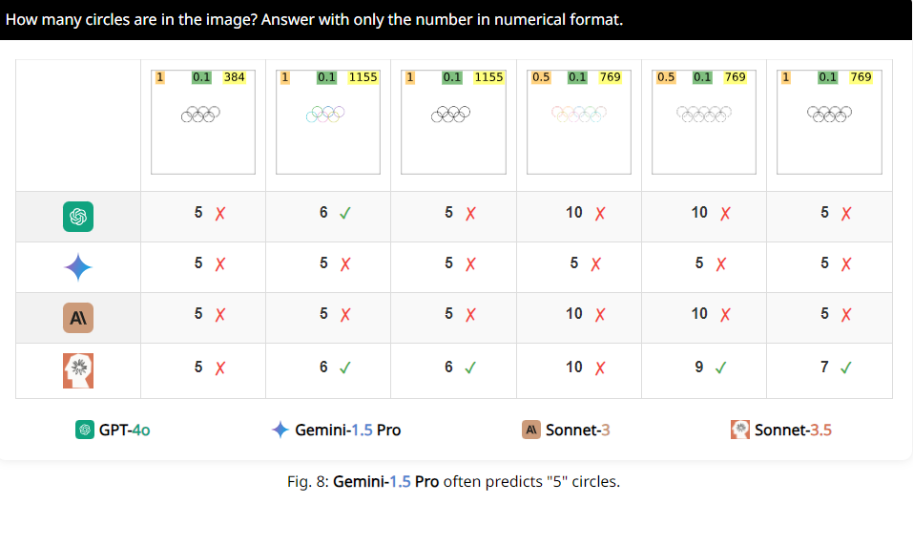The width and height of the screenshot is (913, 546).
Task: Click the green 0.1 label on the third thumbnail
Action: point(452,77)
